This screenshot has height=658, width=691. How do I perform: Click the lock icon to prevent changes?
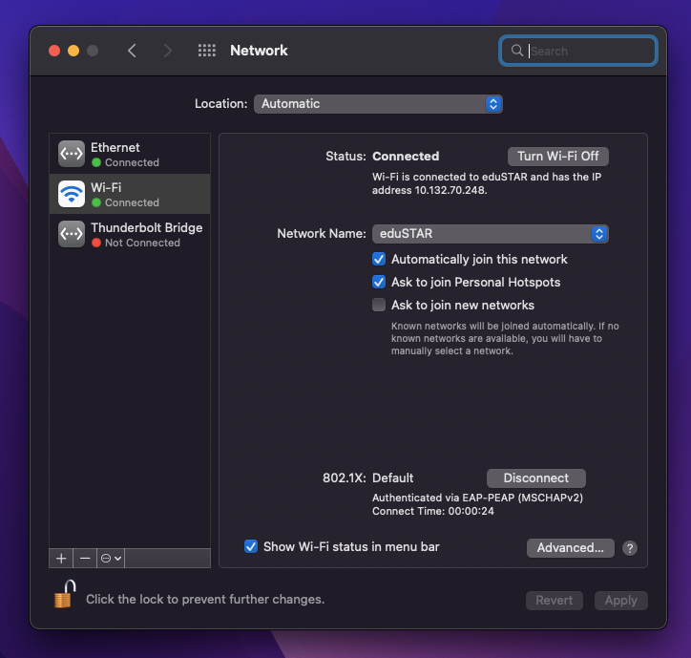[x=65, y=596]
